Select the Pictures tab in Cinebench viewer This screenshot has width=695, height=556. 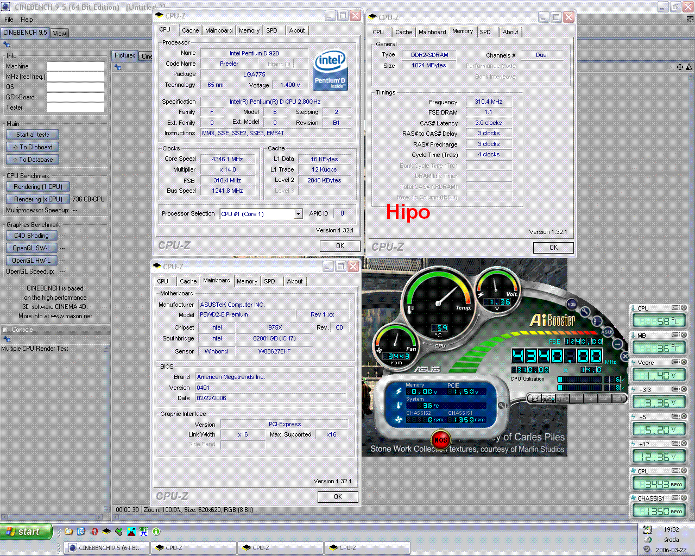125,55
